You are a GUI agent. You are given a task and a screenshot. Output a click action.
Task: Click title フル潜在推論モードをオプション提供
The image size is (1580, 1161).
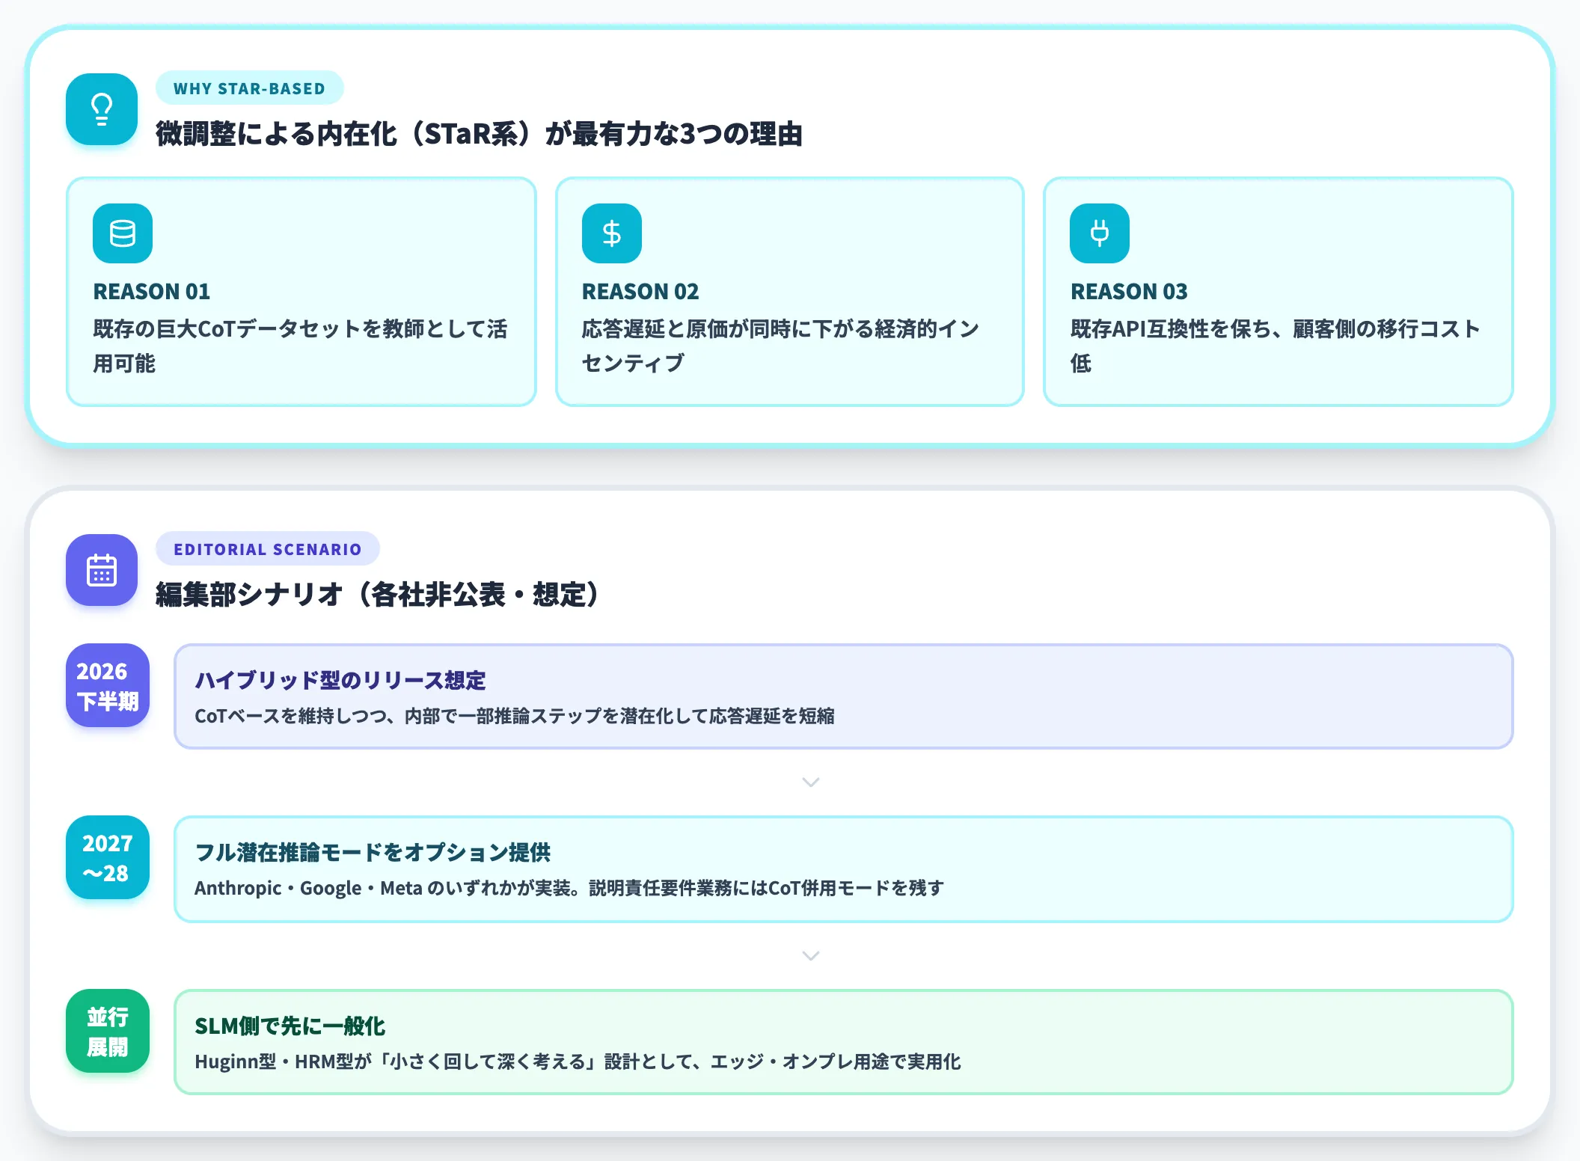click(x=373, y=852)
